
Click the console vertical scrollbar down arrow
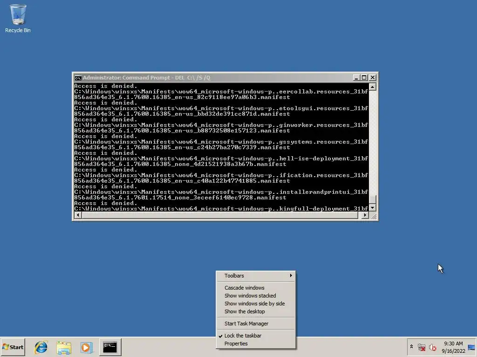372,208
